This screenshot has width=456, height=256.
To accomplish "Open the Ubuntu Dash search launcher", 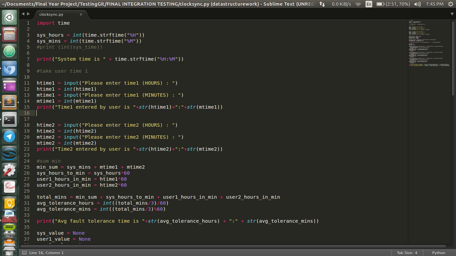I will pos(9,17).
